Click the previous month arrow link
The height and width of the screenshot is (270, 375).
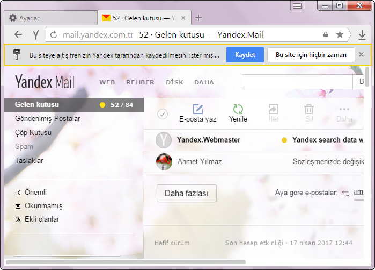point(345,193)
